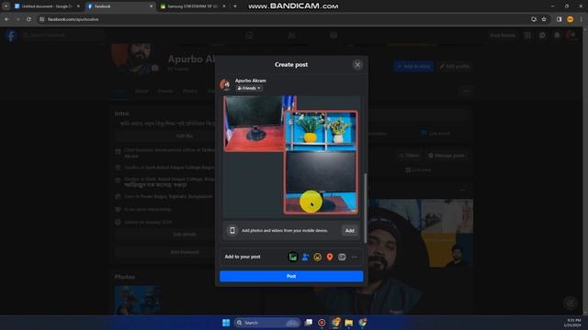Click Add for mobile device photos
588x330 pixels.
(349, 230)
